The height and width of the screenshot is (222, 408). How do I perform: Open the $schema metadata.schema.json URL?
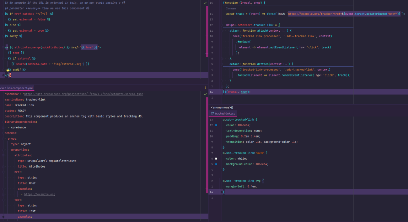click(83, 94)
